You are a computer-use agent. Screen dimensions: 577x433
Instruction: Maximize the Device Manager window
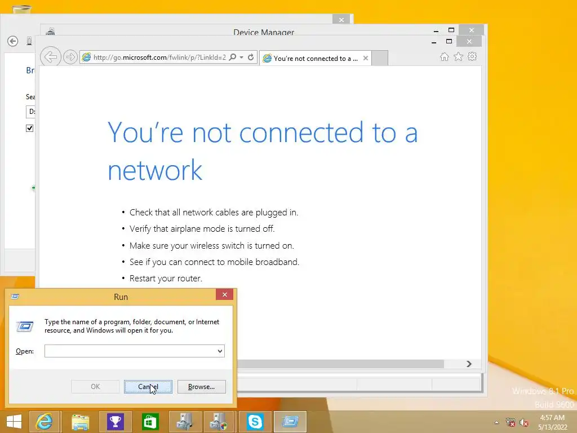click(x=451, y=30)
